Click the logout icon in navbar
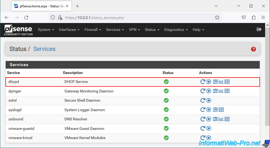The image size is (270, 148). [259, 30]
